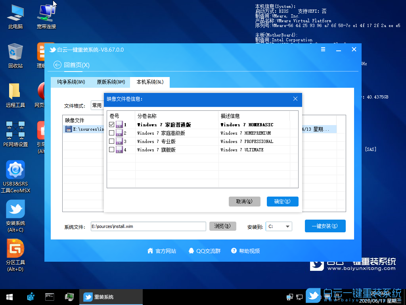This screenshot has height=305, width=406.
Task: Enable the Windows 7 旗舰版 checkbox
Action: click(x=111, y=149)
